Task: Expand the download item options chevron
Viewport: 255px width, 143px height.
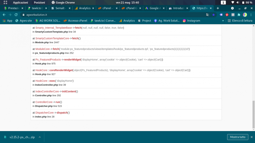Action: coord(40,137)
